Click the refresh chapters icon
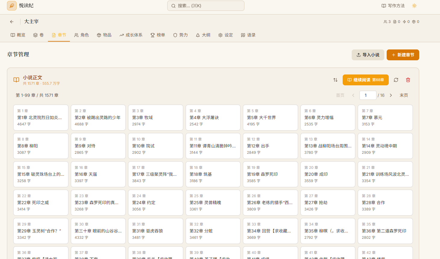This screenshot has width=440, height=259. [x=396, y=80]
